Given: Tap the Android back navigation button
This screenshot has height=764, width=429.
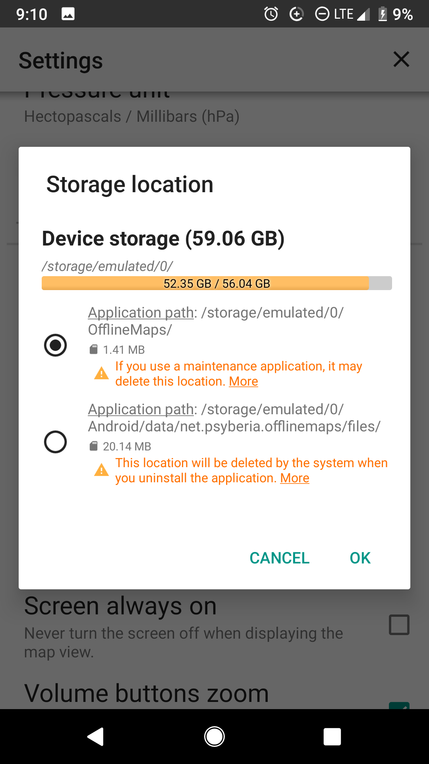Looking at the screenshot, I should pyautogui.click(x=96, y=737).
